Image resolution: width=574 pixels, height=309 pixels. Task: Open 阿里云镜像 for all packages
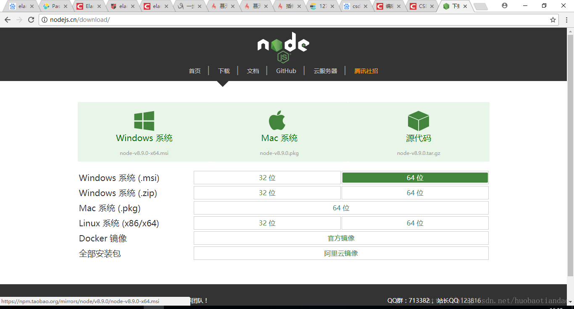(341, 253)
